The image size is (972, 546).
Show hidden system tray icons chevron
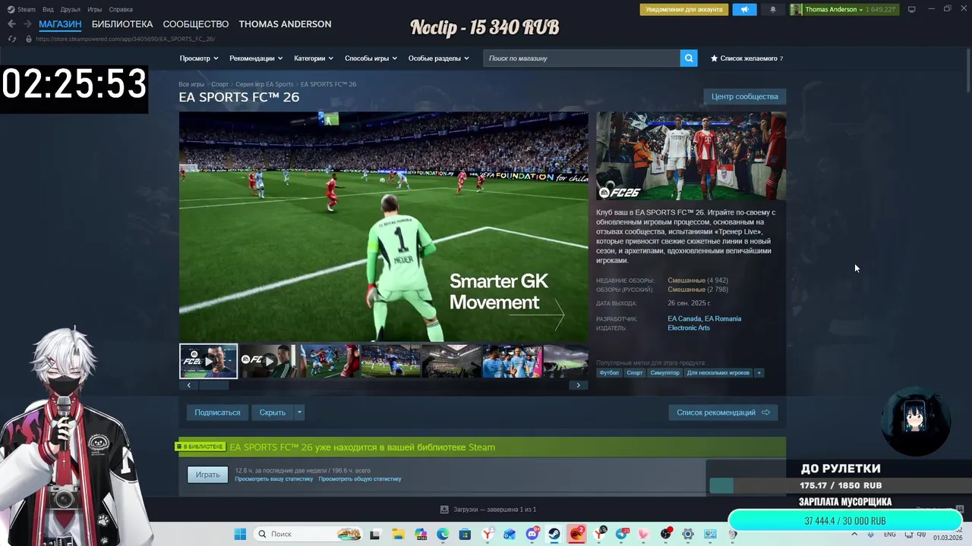854,534
